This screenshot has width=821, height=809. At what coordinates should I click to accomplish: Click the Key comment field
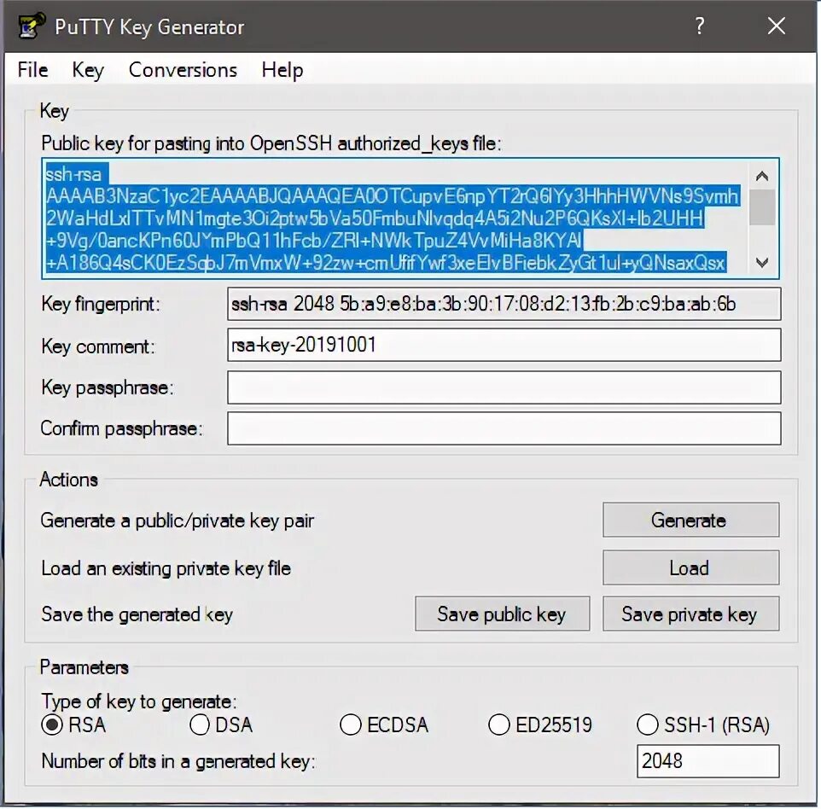pyautogui.click(x=504, y=345)
